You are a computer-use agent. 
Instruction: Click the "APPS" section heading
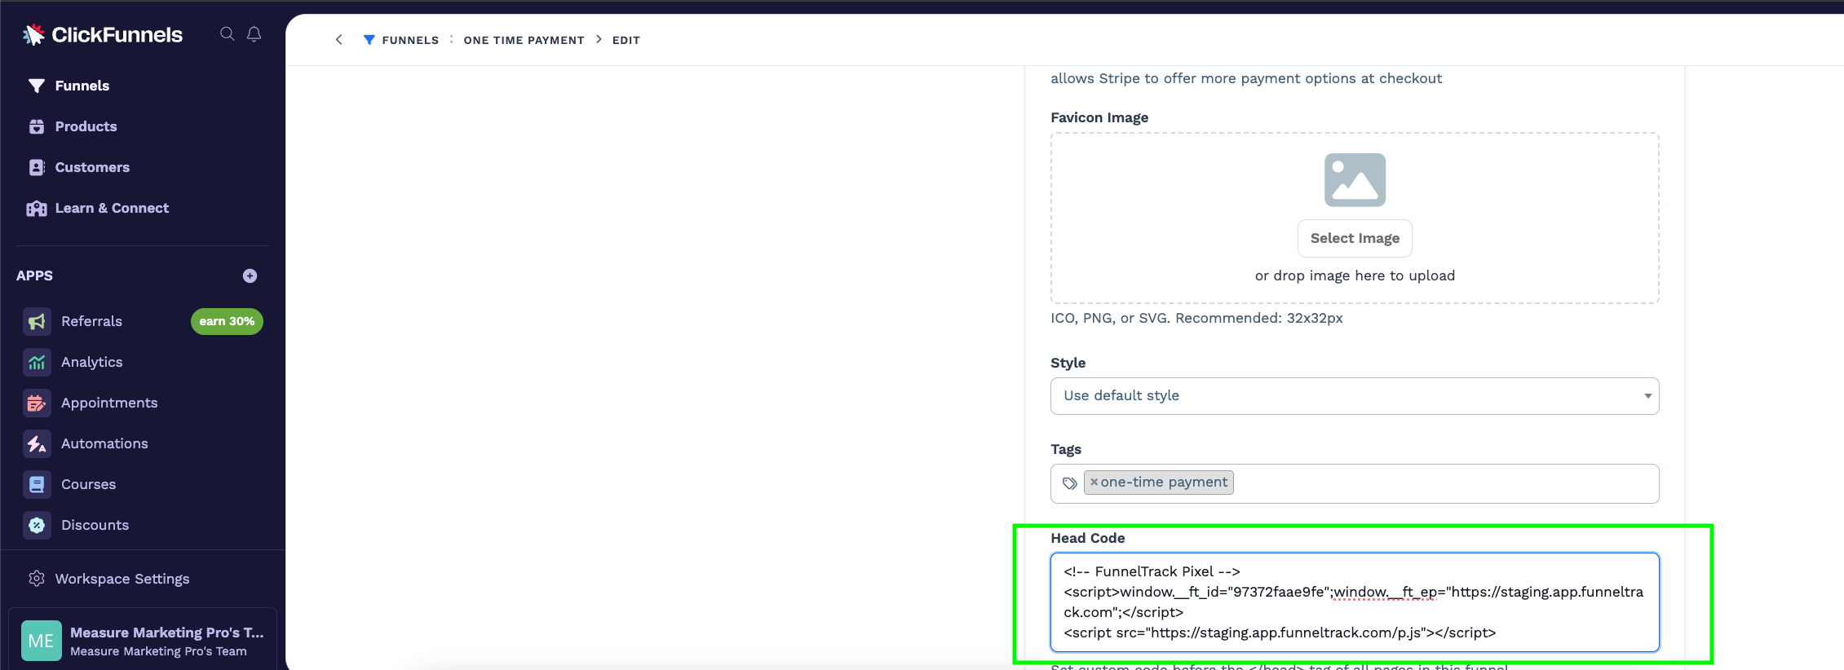click(x=34, y=275)
